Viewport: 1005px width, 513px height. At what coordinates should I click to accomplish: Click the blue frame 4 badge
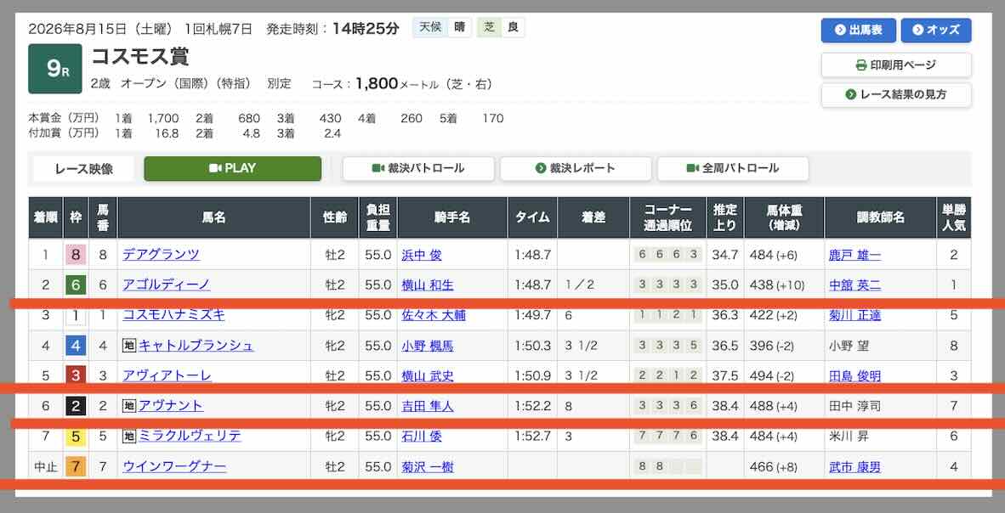pos(76,346)
